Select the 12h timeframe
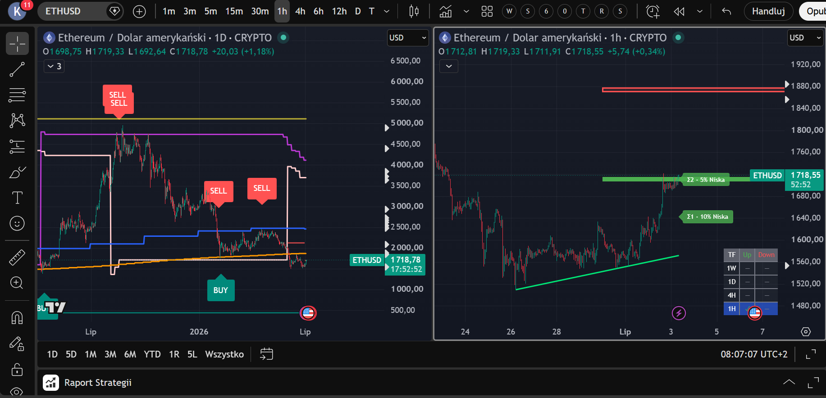Viewport: 826px width, 398px height. click(x=339, y=11)
